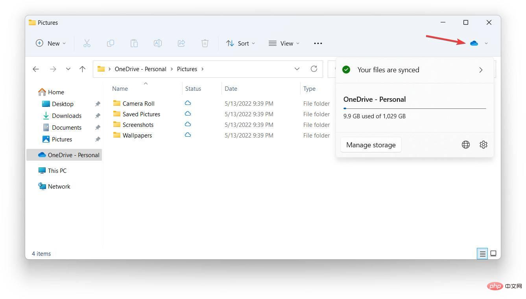This screenshot has width=526, height=299.
Task: Select Downloads in navigation pane
Action: click(62, 116)
